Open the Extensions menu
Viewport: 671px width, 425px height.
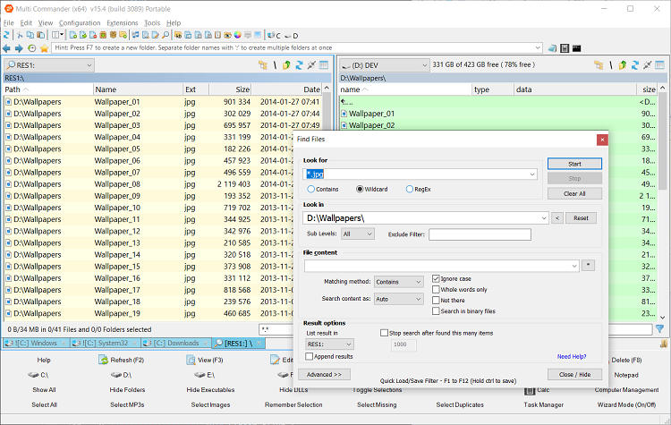click(122, 22)
